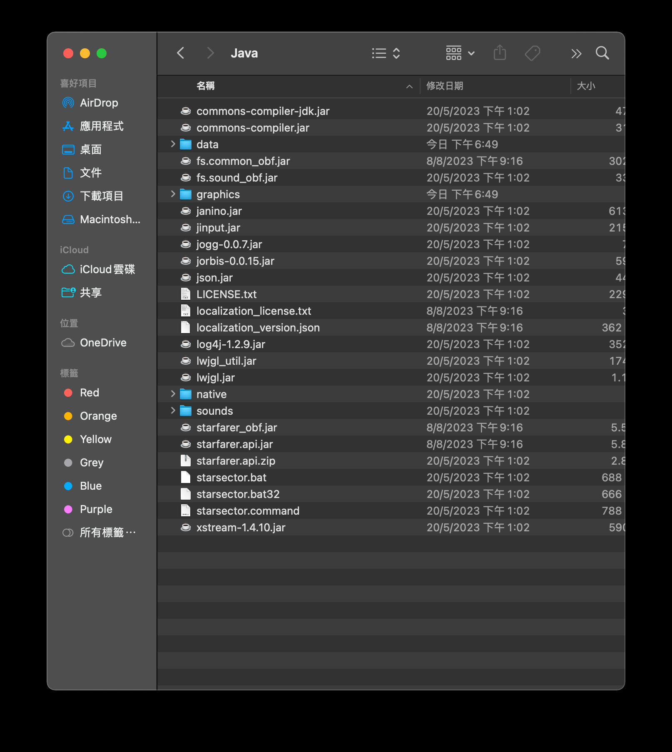The width and height of the screenshot is (672, 752).
Task: Select the Red tag in sidebar
Action: 89,393
